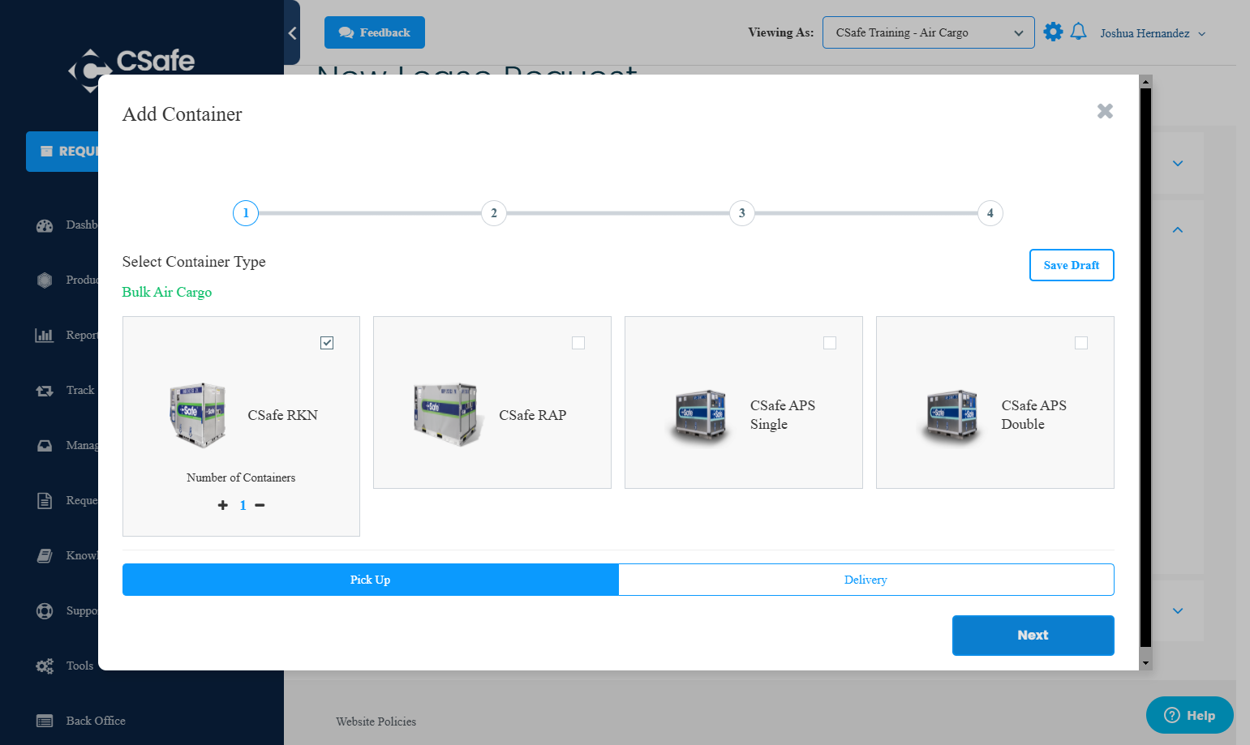
Task: Open the Help widget
Action: [x=1190, y=715]
